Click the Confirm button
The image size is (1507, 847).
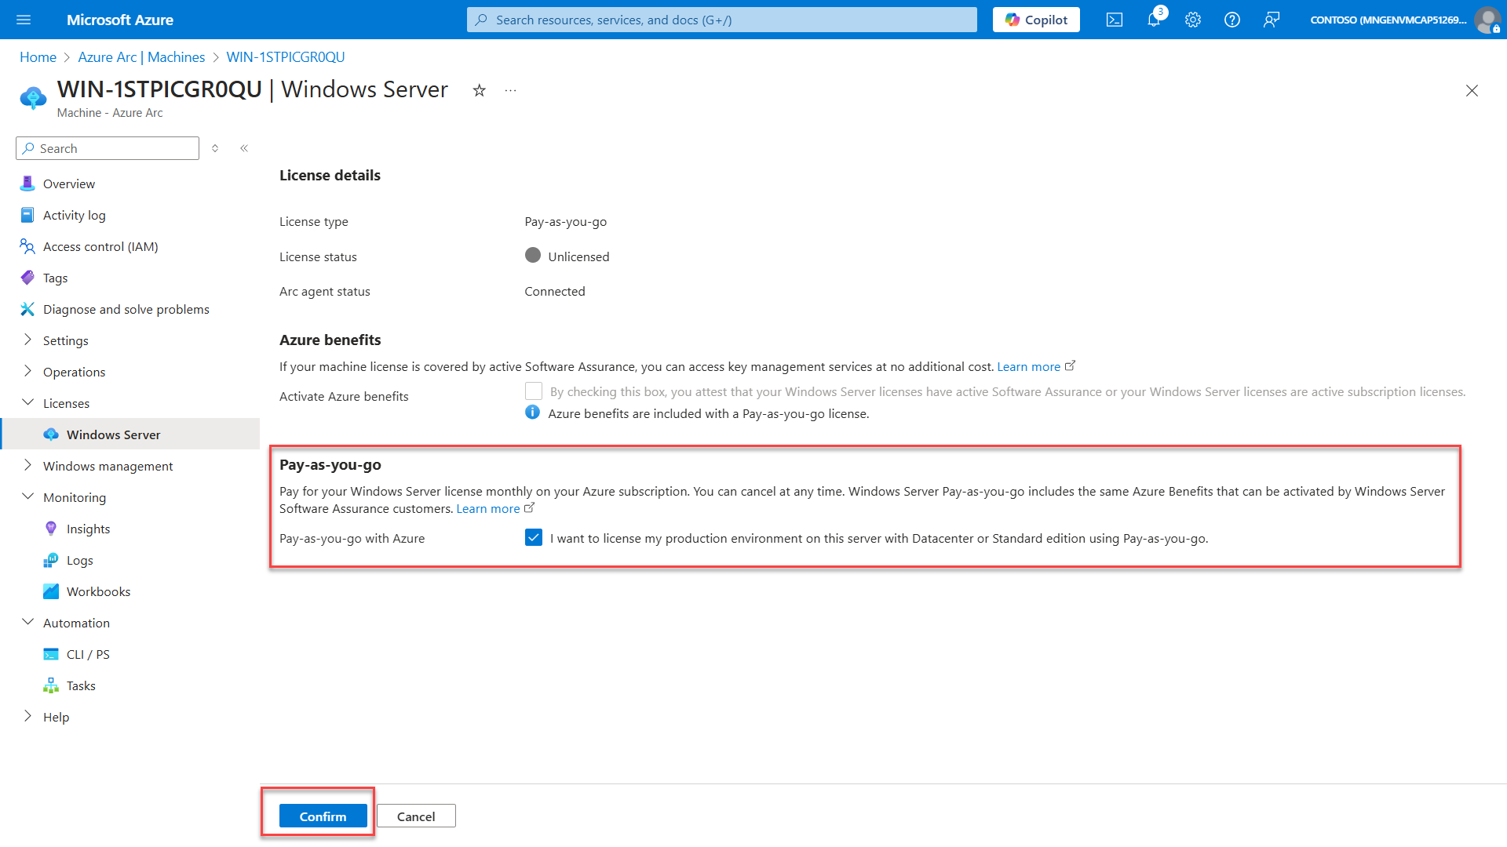(322, 816)
